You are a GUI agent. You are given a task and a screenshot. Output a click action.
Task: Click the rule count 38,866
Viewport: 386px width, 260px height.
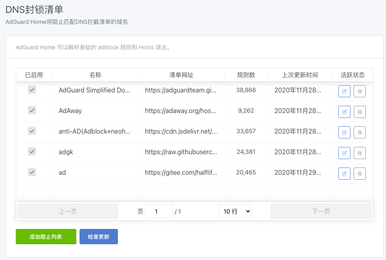246,90
